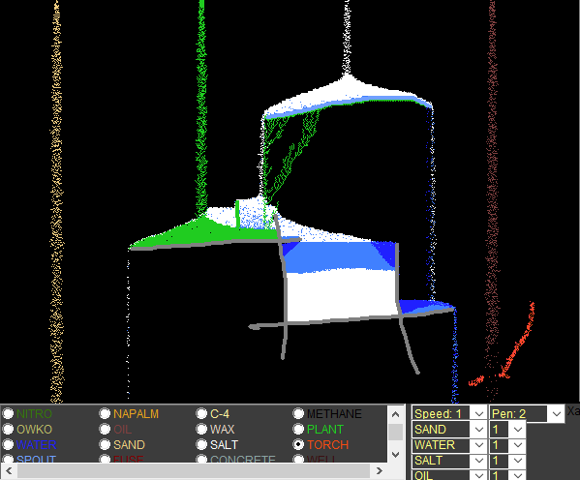The image size is (580, 480).
Task: Click the element list scroll-up arrow
Action: (x=395, y=414)
